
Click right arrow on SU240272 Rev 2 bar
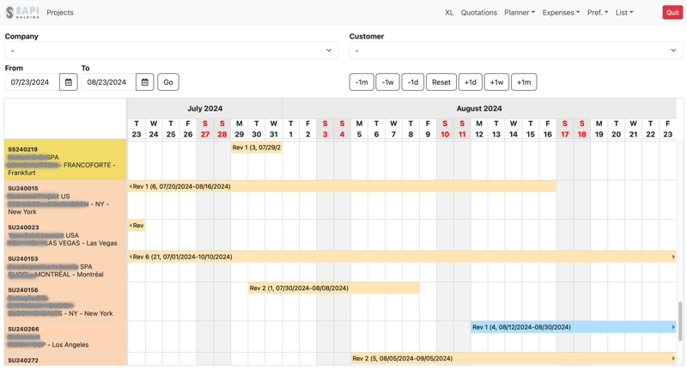[x=673, y=359]
